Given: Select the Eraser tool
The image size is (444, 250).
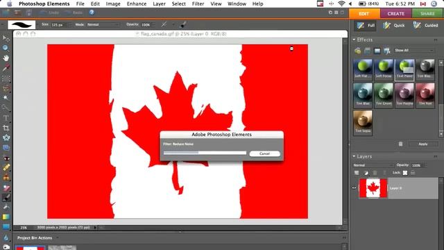Looking at the screenshot, I should click(x=6, y=188).
